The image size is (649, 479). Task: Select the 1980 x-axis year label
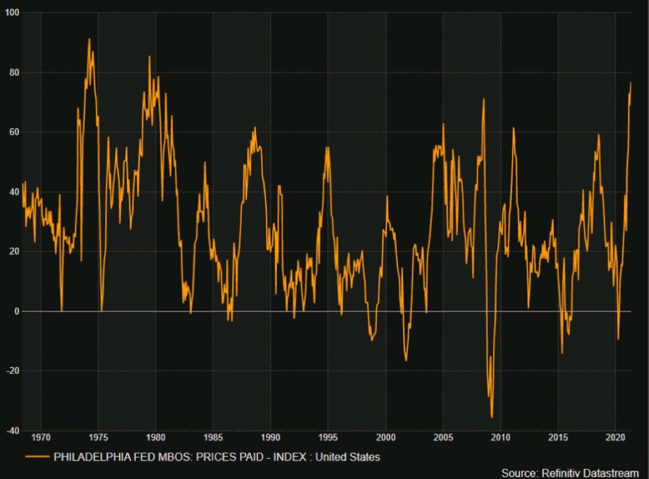pyautogui.click(x=155, y=437)
